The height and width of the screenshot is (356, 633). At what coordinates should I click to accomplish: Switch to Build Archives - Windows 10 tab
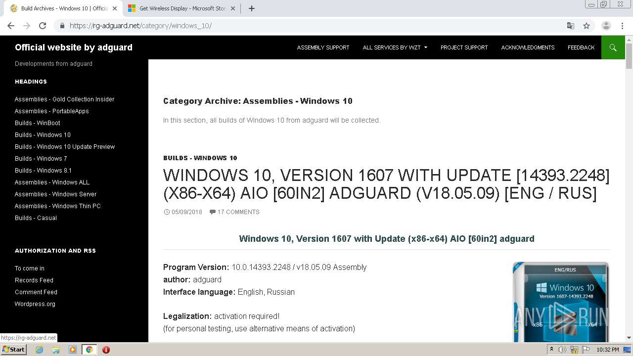[x=64, y=8]
